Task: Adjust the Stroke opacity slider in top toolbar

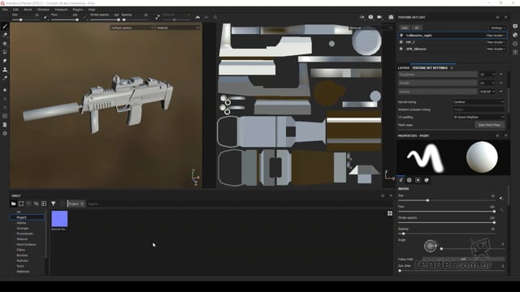Action: [105, 19]
